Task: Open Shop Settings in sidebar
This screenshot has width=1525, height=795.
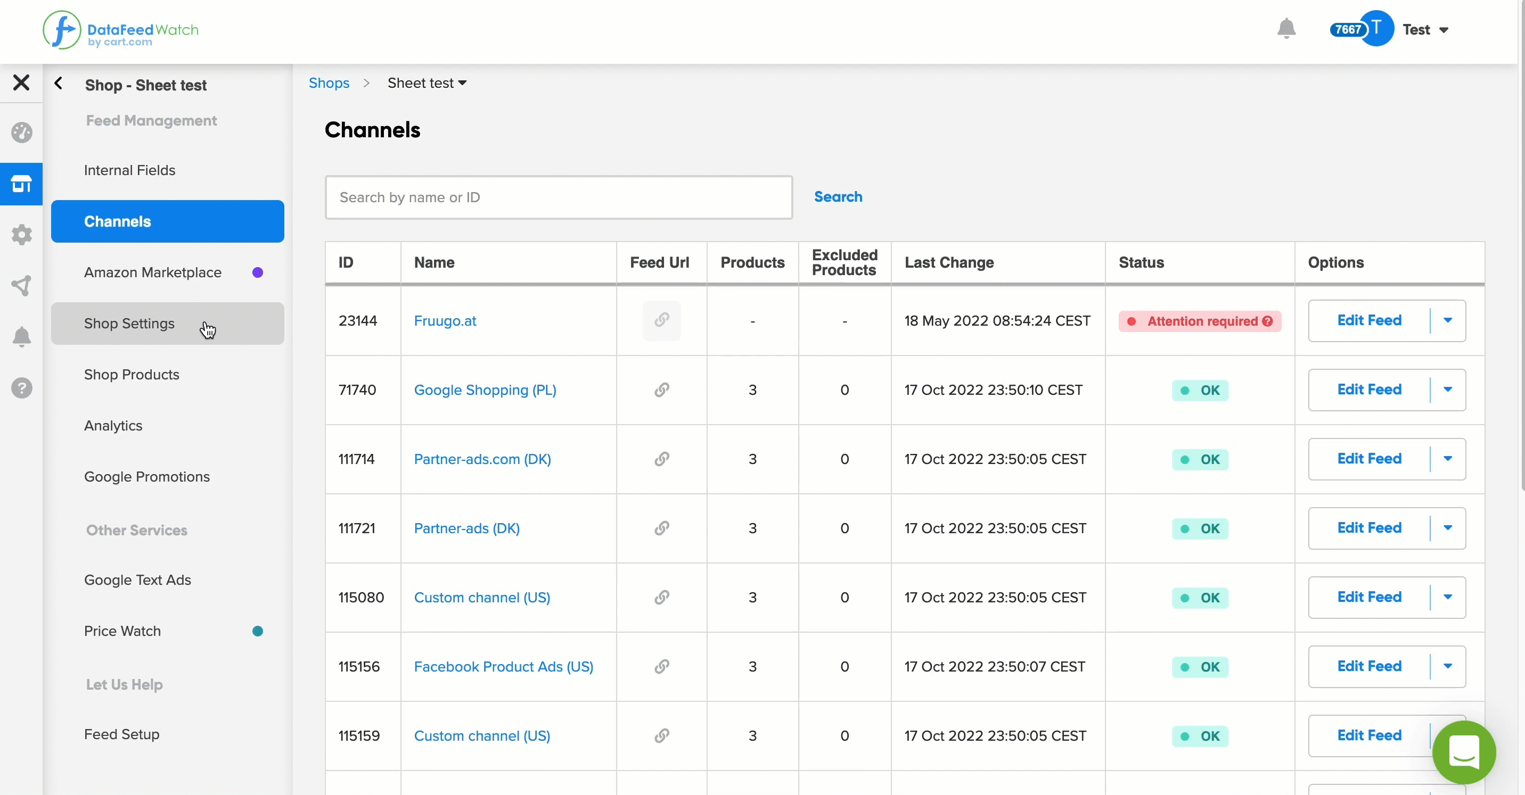Action: 168,324
